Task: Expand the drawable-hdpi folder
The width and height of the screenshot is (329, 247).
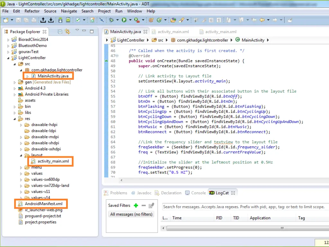Action: tap(21, 125)
